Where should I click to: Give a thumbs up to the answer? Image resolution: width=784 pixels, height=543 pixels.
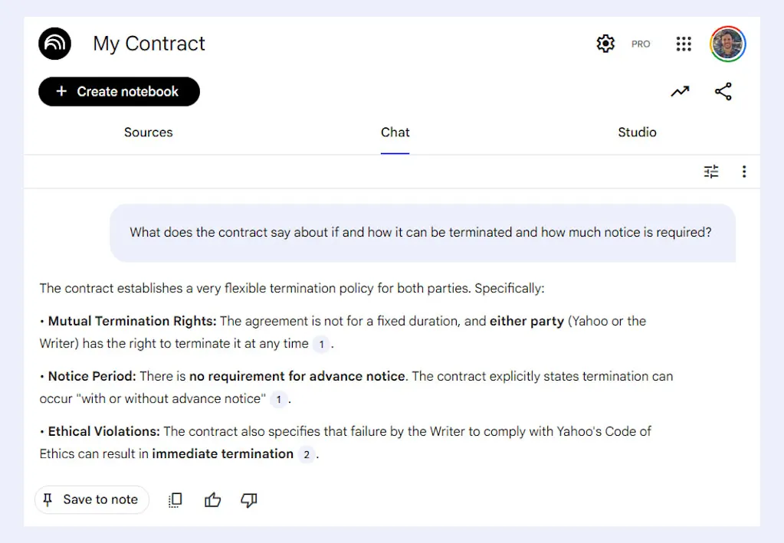pos(212,499)
